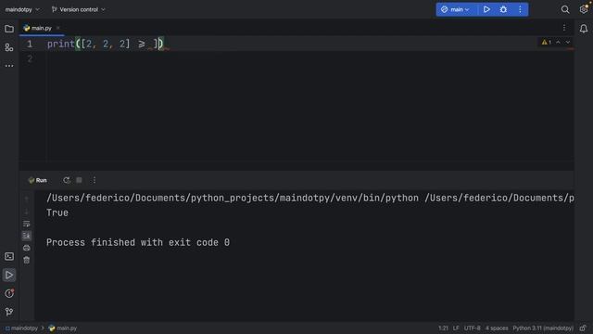The width and height of the screenshot is (593, 334).
Task: Open Run panel more options
Action: click(95, 180)
